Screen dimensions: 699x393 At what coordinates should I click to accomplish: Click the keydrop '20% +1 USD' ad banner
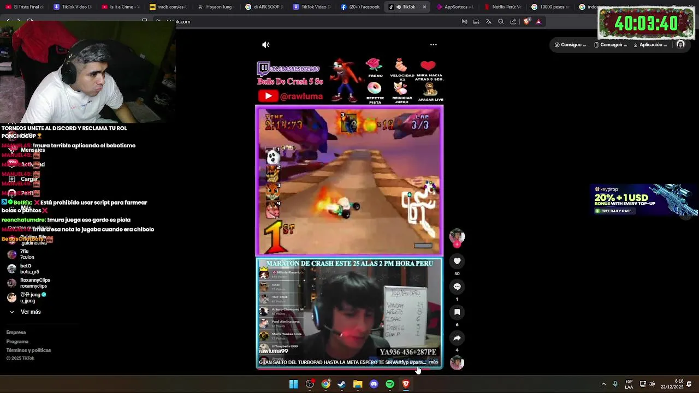tap(644, 199)
